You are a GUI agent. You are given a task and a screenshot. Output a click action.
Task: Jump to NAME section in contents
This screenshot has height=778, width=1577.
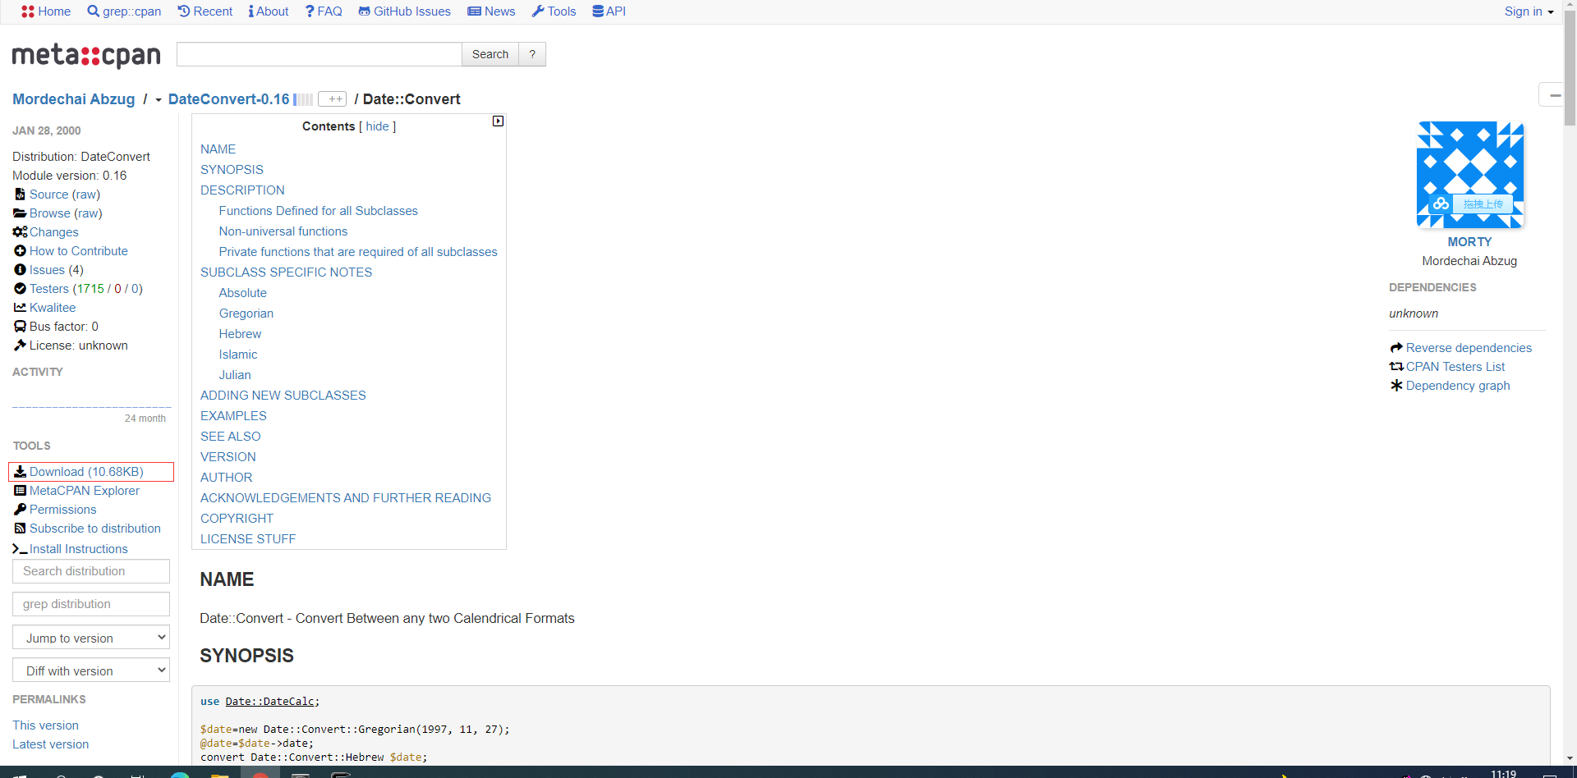218,149
